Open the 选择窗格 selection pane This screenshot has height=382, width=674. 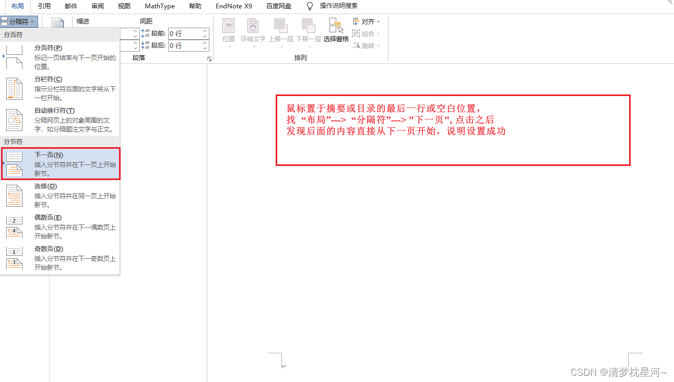coord(336,30)
